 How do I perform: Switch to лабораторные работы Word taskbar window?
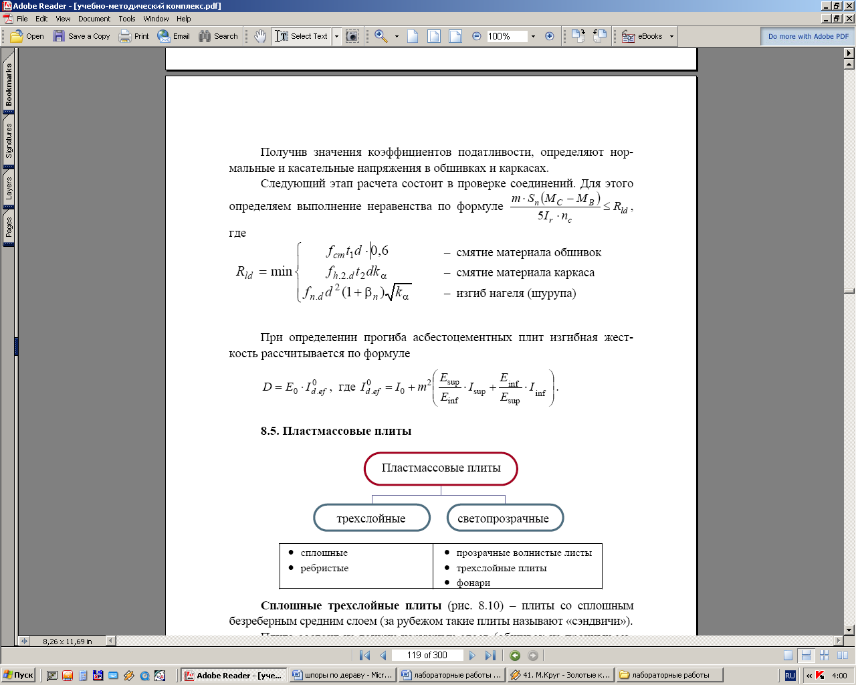tap(451, 675)
